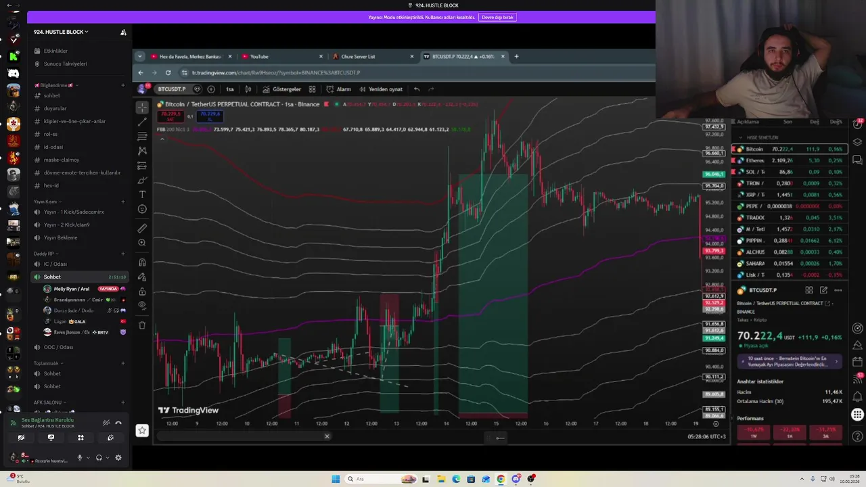
Task: Select PEPE row in watchlist
Action: point(789,206)
